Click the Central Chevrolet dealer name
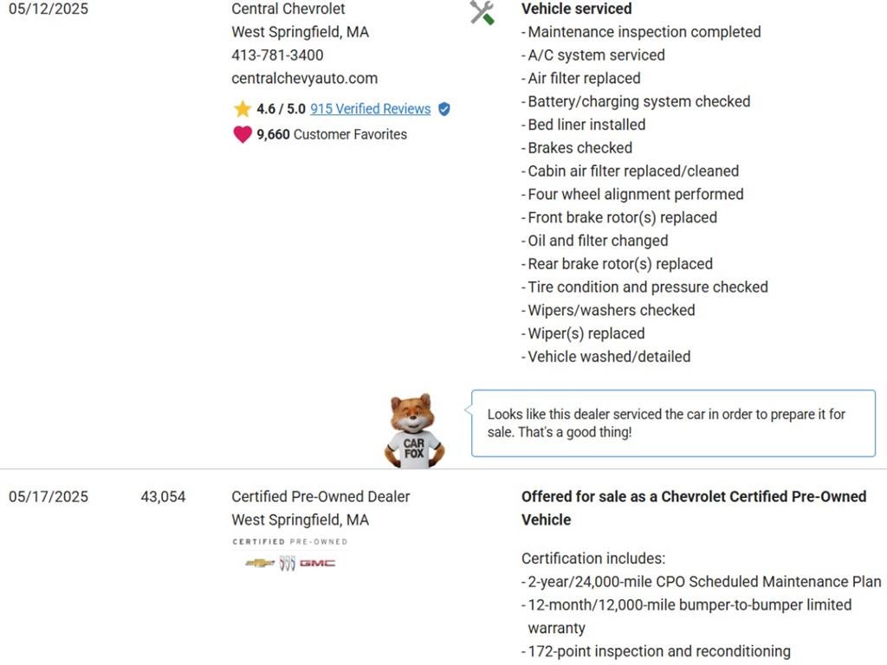 (288, 9)
